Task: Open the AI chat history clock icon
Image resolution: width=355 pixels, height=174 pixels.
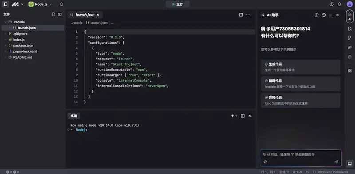Action: pos(324,15)
